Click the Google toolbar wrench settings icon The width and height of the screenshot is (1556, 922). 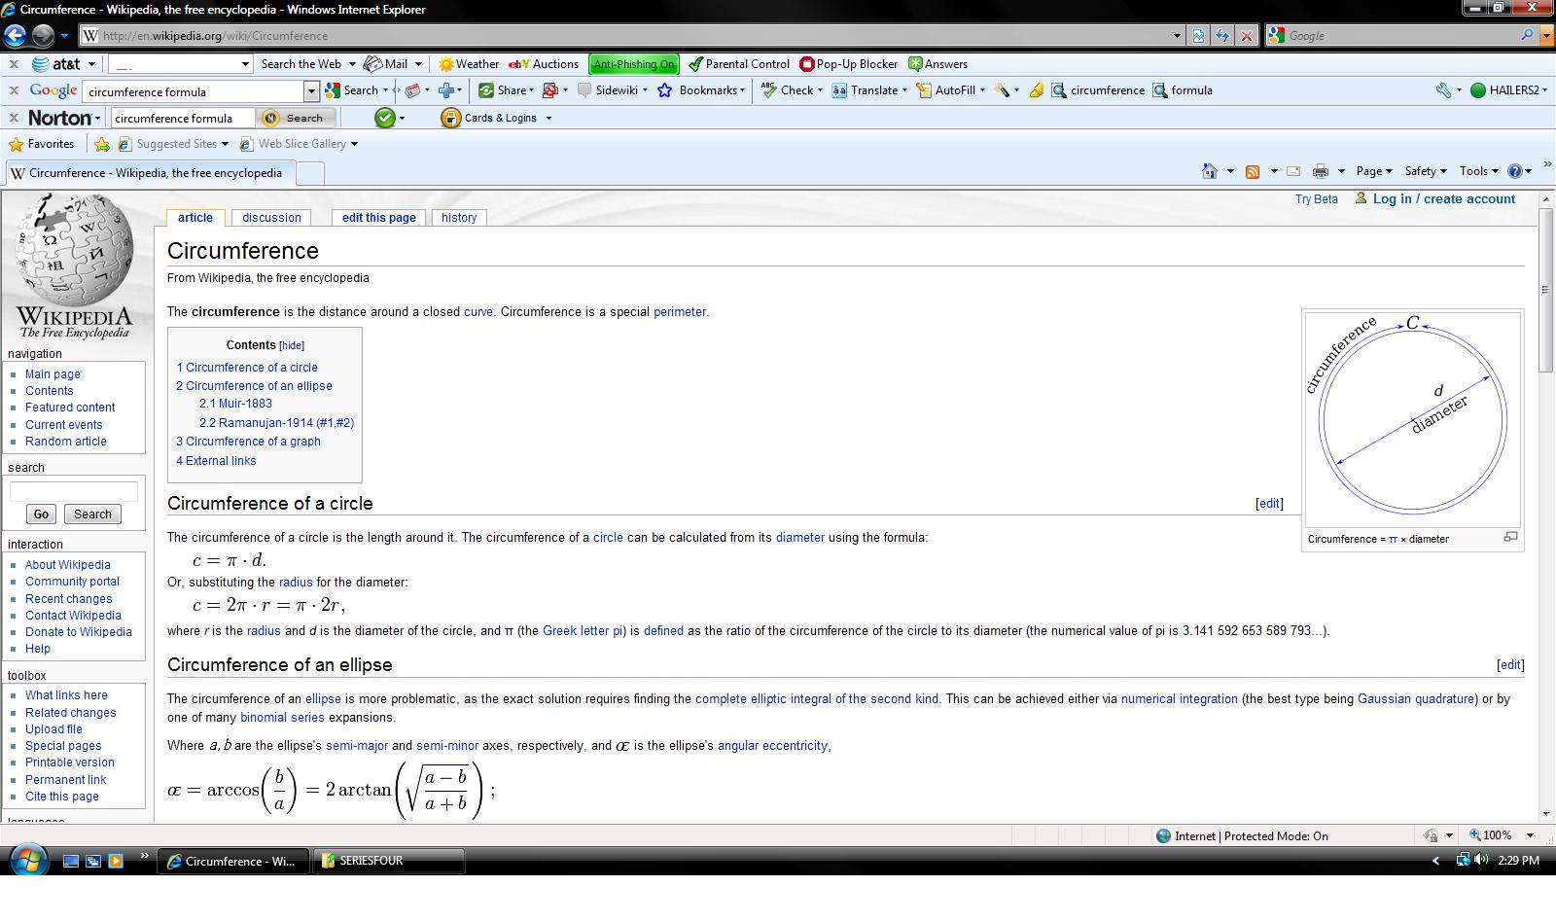(x=1443, y=90)
